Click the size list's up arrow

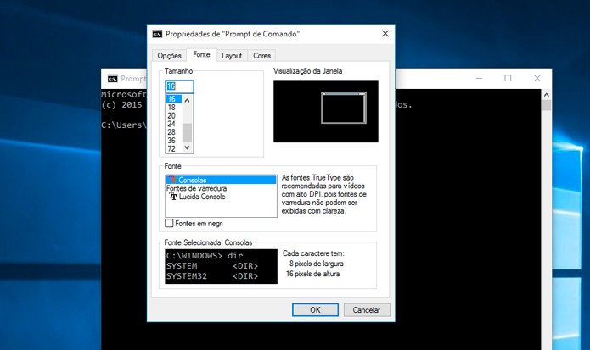tap(187, 100)
